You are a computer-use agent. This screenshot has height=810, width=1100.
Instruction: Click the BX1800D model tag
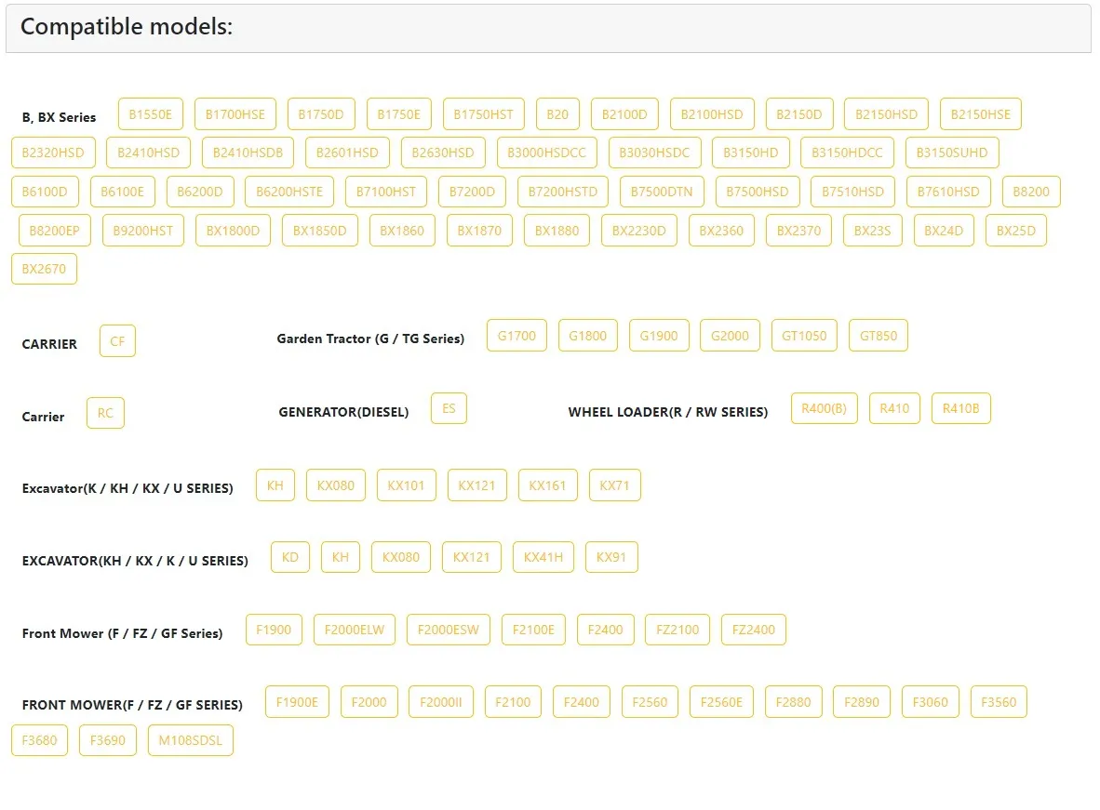(x=233, y=231)
